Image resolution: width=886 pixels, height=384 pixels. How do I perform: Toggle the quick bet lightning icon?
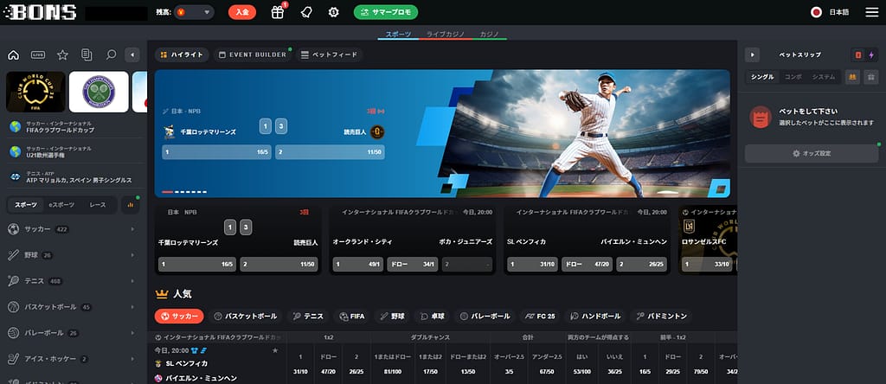pos(870,54)
